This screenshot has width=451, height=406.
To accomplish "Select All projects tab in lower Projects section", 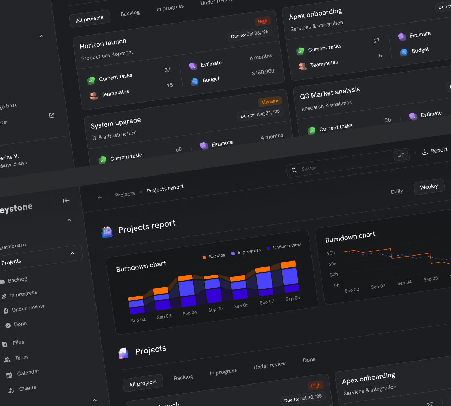I will (x=143, y=383).
